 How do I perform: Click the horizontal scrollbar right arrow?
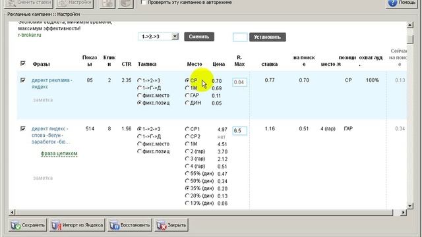coord(403,213)
